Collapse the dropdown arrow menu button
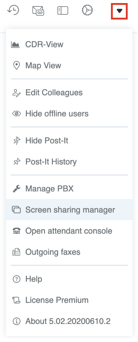The width and height of the screenshot is (138, 342). [x=119, y=11]
